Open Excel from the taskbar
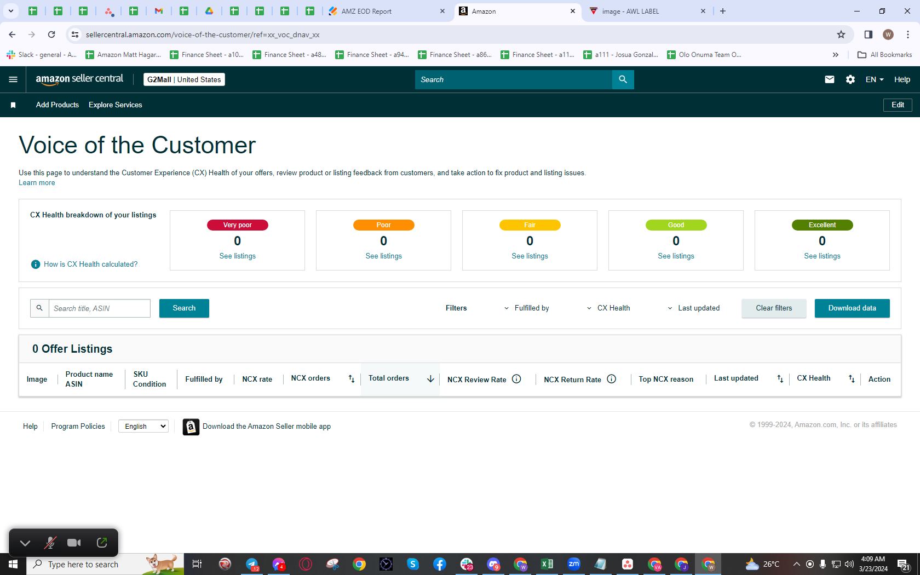 pos(547,564)
